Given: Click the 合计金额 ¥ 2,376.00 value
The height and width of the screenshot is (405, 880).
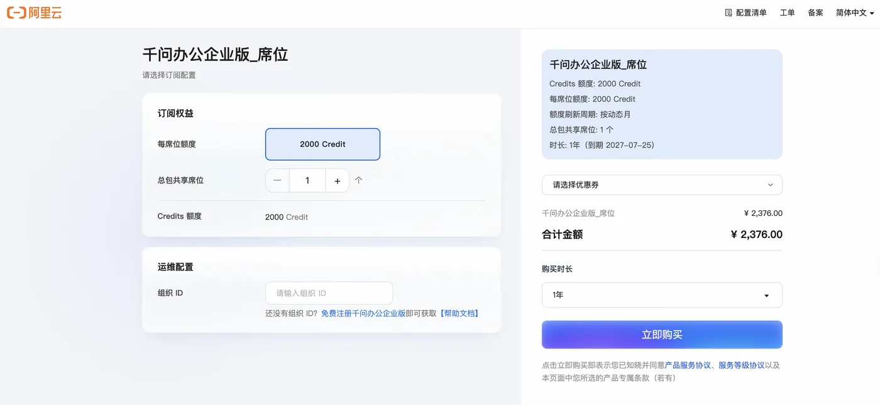Looking at the screenshot, I should click(757, 235).
